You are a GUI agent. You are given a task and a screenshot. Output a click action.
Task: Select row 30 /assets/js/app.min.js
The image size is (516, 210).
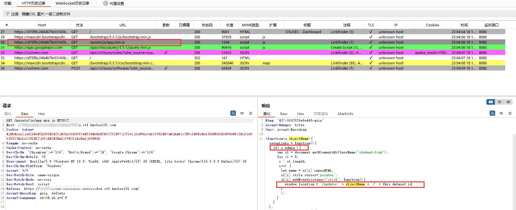click(252, 42)
